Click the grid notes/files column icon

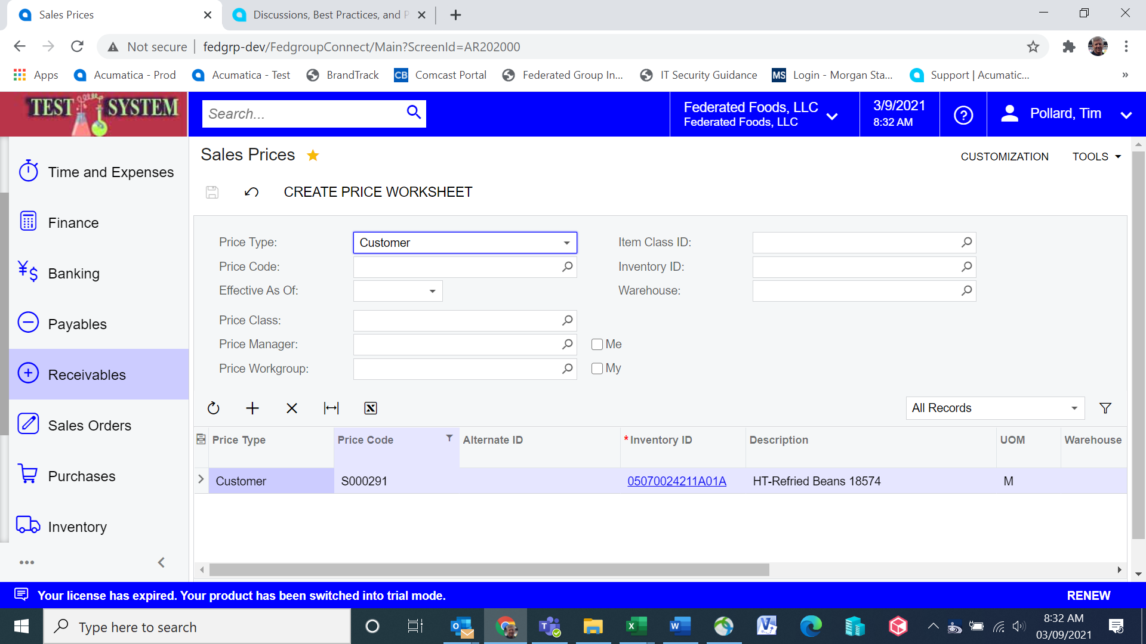pos(201,439)
